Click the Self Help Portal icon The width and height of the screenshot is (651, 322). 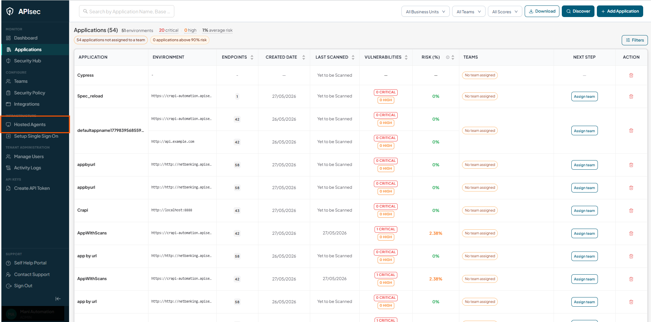9,263
